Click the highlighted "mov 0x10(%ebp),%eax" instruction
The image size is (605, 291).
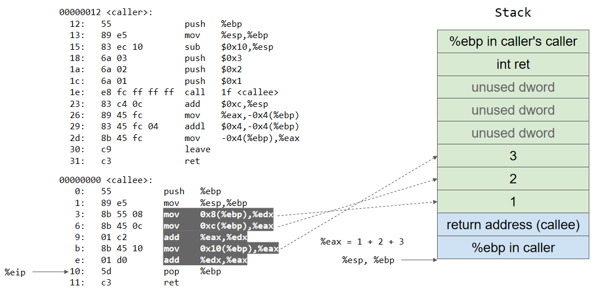point(221,248)
